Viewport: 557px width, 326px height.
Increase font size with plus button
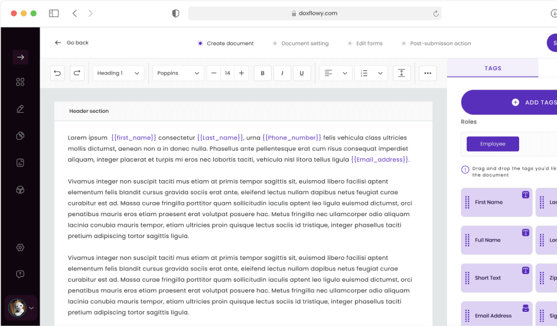242,73
